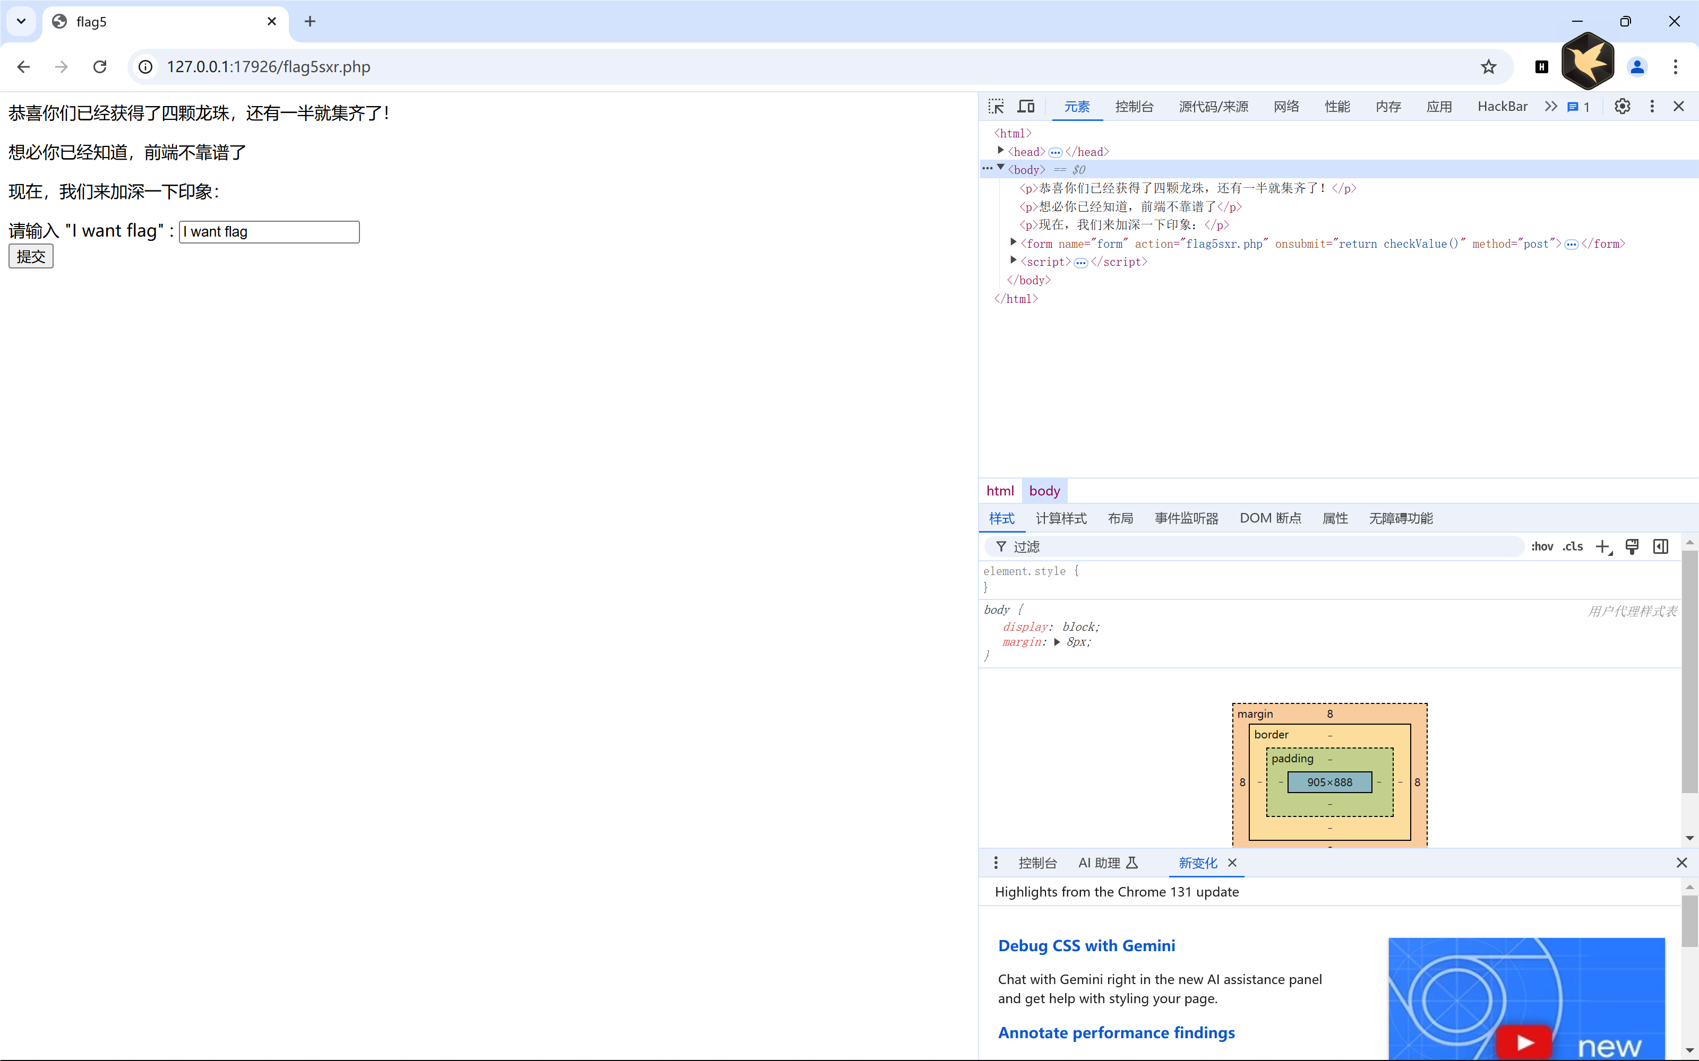Open the 无障碍功能 subtab
Screen dimensions: 1699x1061
1401,519
